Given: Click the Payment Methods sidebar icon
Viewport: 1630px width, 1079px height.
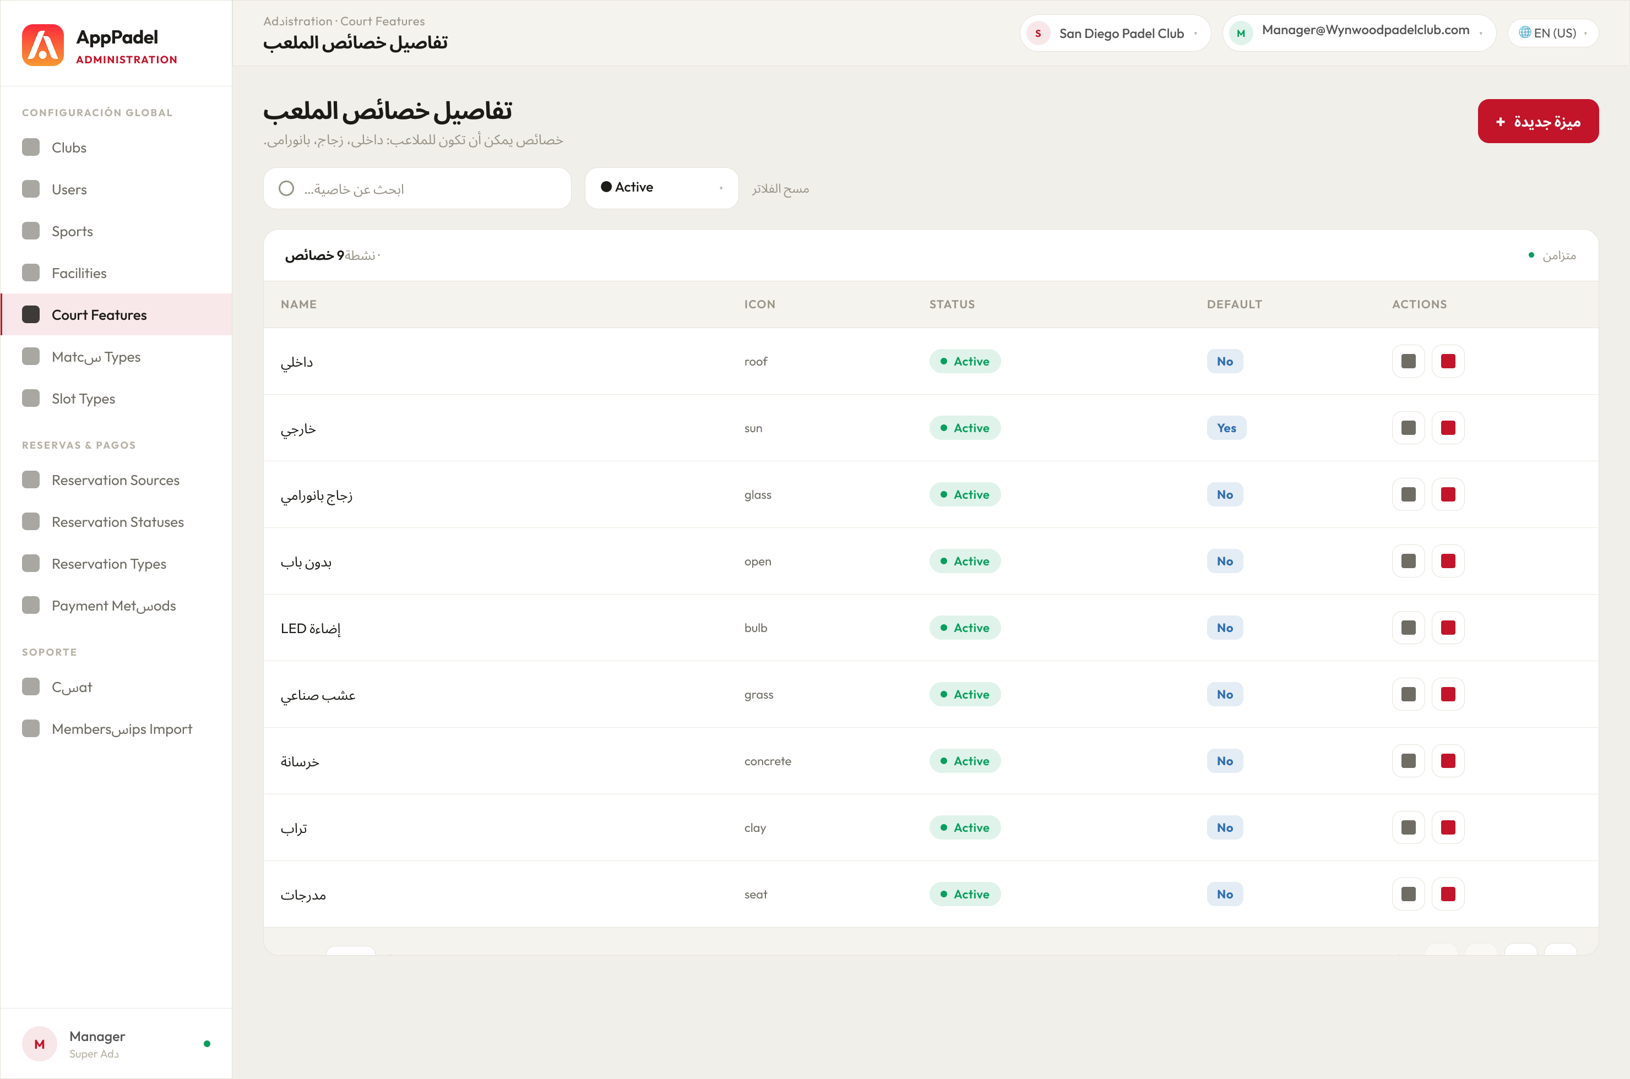Looking at the screenshot, I should 31,606.
